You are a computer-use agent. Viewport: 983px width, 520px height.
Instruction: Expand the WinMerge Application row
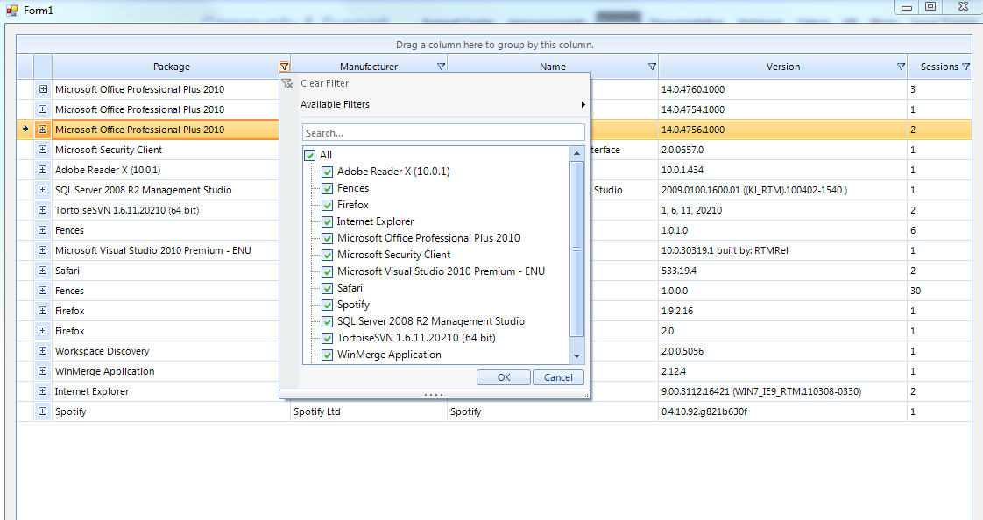[x=43, y=371]
